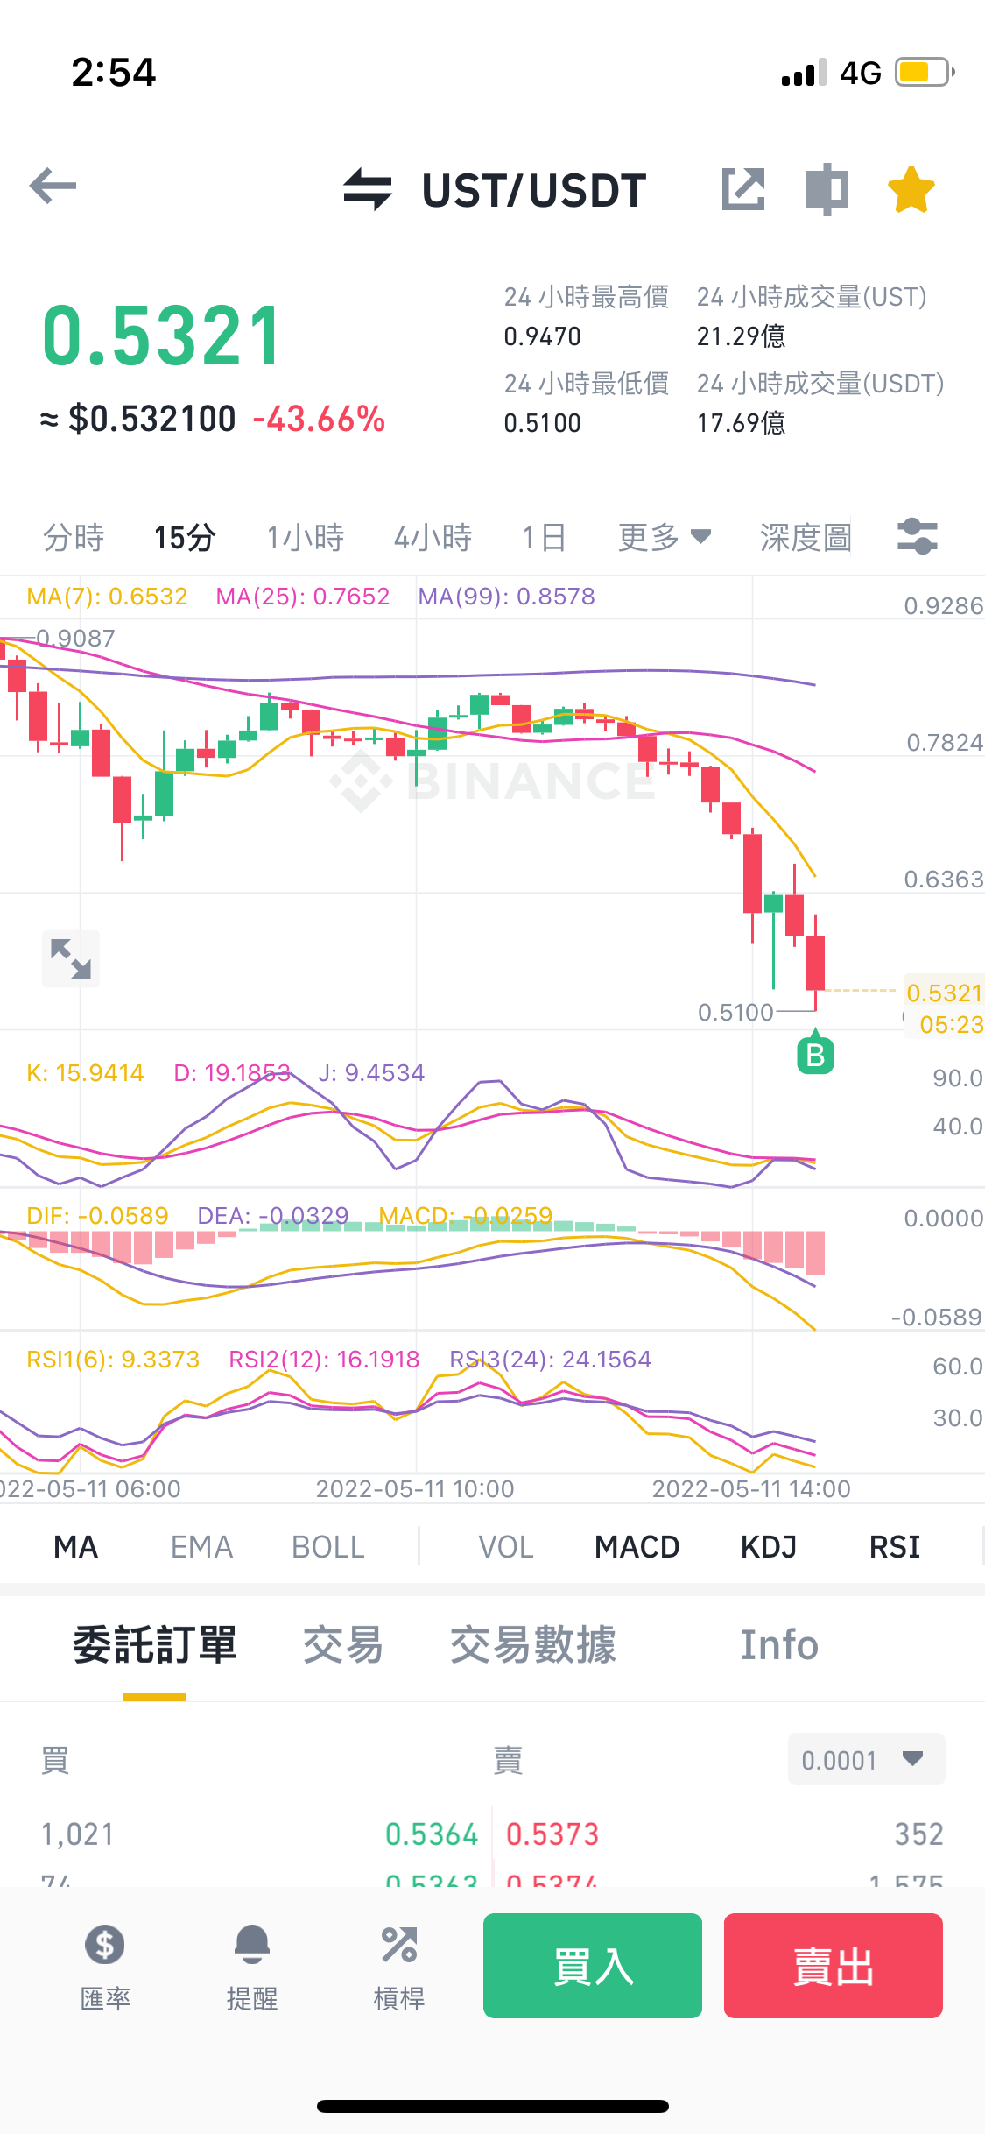The image size is (985, 2134).
Task: Tap the UST/USDT pair title
Action: click(x=534, y=190)
